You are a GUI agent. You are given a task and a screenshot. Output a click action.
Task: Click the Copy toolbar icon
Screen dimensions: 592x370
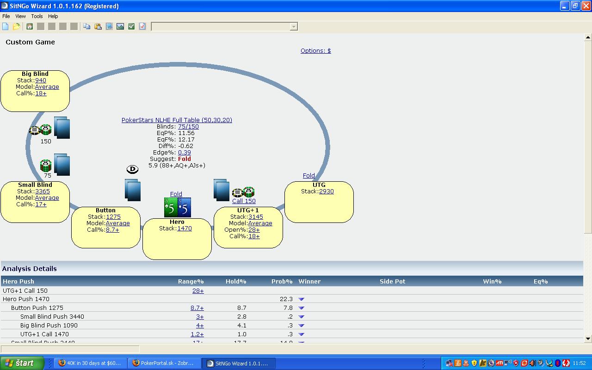click(86, 26)
